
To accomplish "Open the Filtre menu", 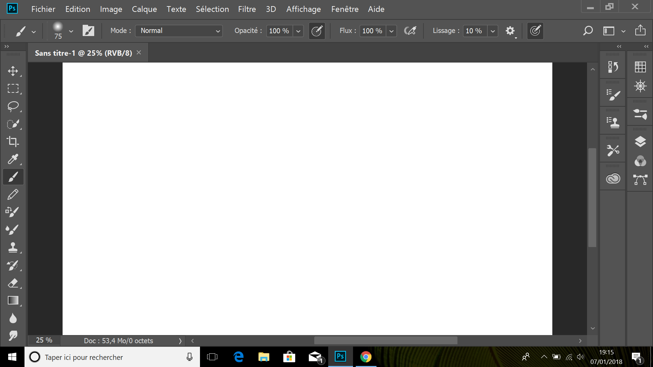I will (247, 9).
